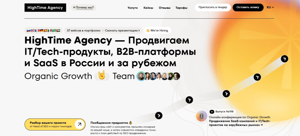Click the Russian flag icon
The image size is (300, 136).
[28, 31]
